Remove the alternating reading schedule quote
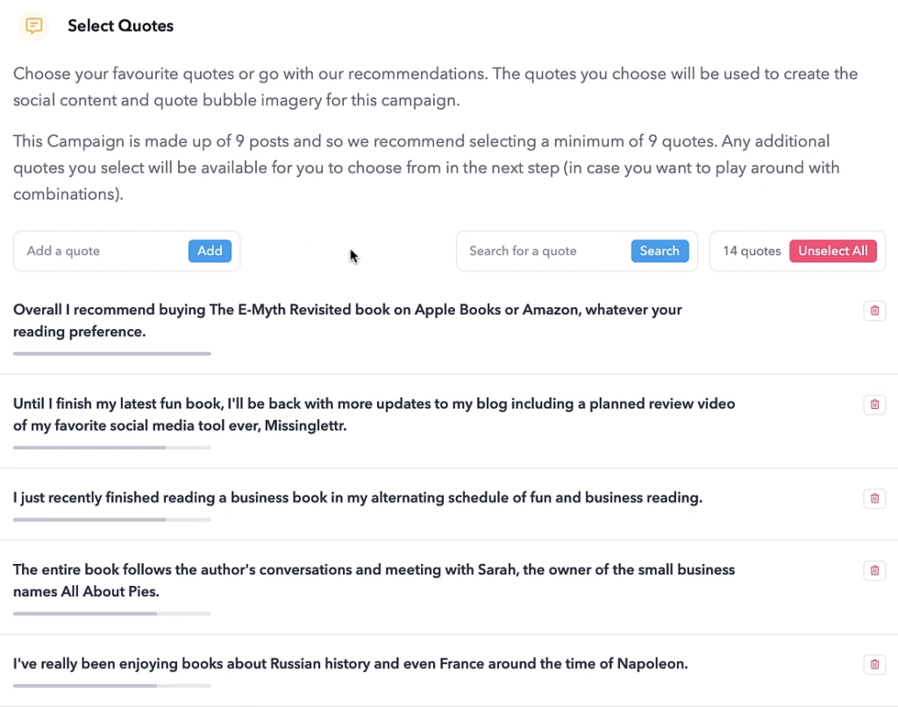 [874, 498]
